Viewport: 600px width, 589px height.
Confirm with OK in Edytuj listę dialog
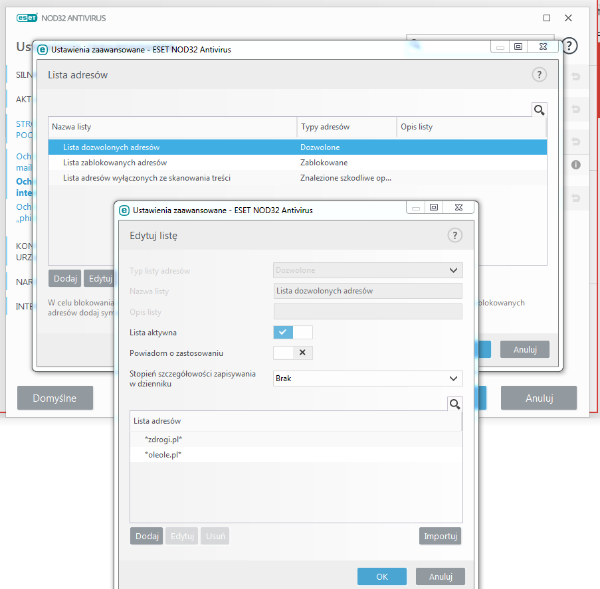coord(382,576)
